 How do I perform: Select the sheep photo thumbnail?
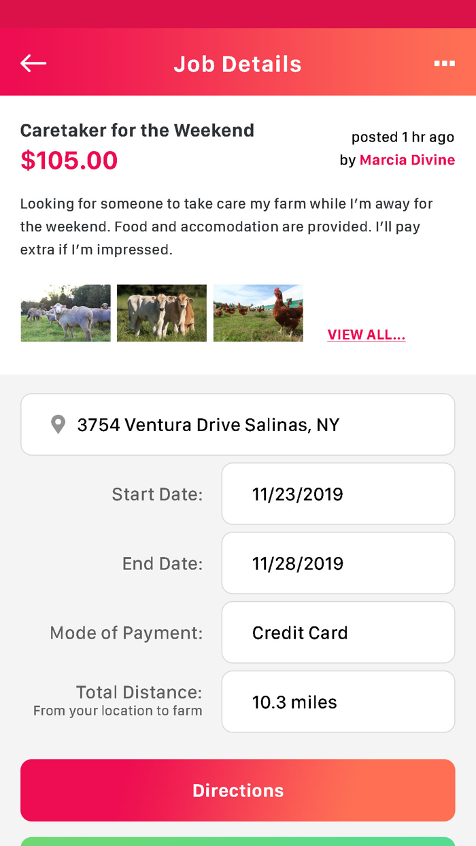point(65,313)
